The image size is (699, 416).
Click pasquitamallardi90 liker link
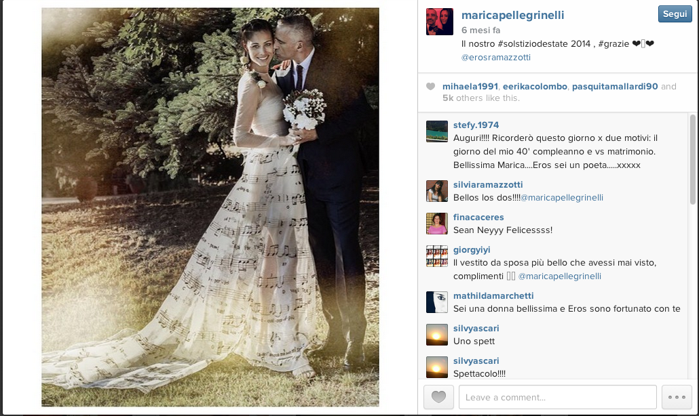coord(615,86)
